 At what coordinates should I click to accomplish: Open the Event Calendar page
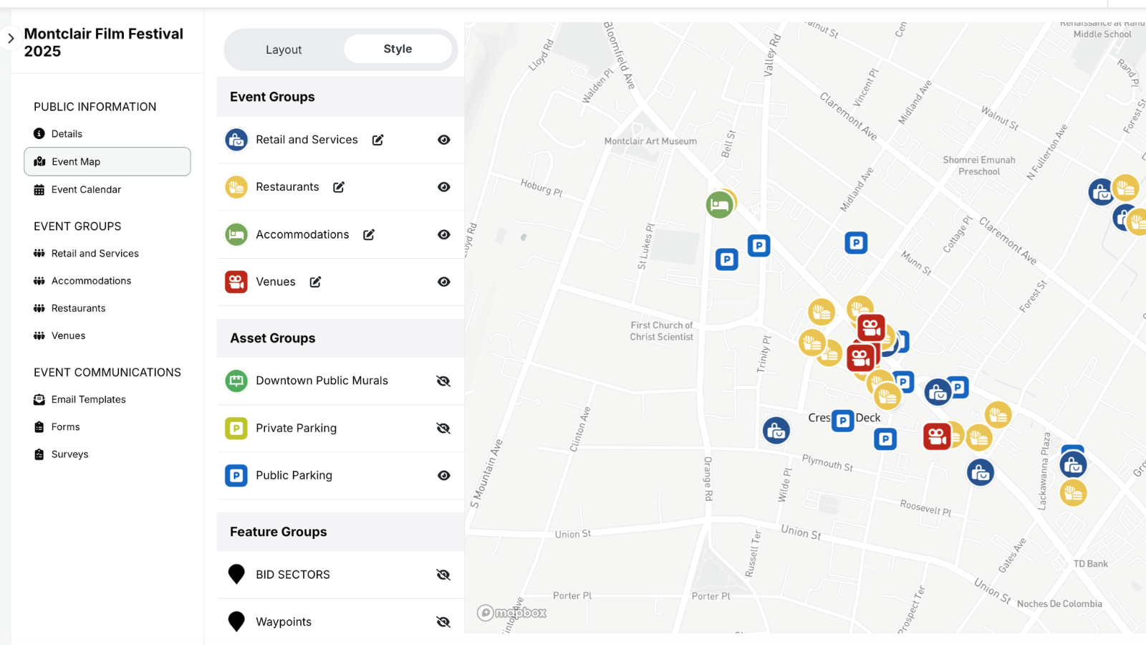(86, 190)
